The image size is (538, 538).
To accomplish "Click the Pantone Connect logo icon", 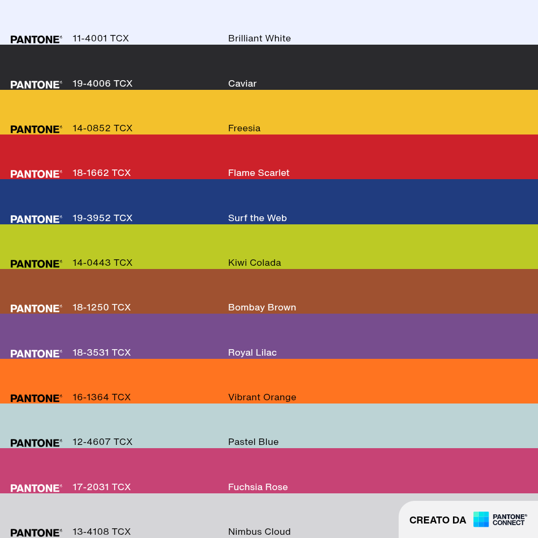I will click(x=480, y=519).
